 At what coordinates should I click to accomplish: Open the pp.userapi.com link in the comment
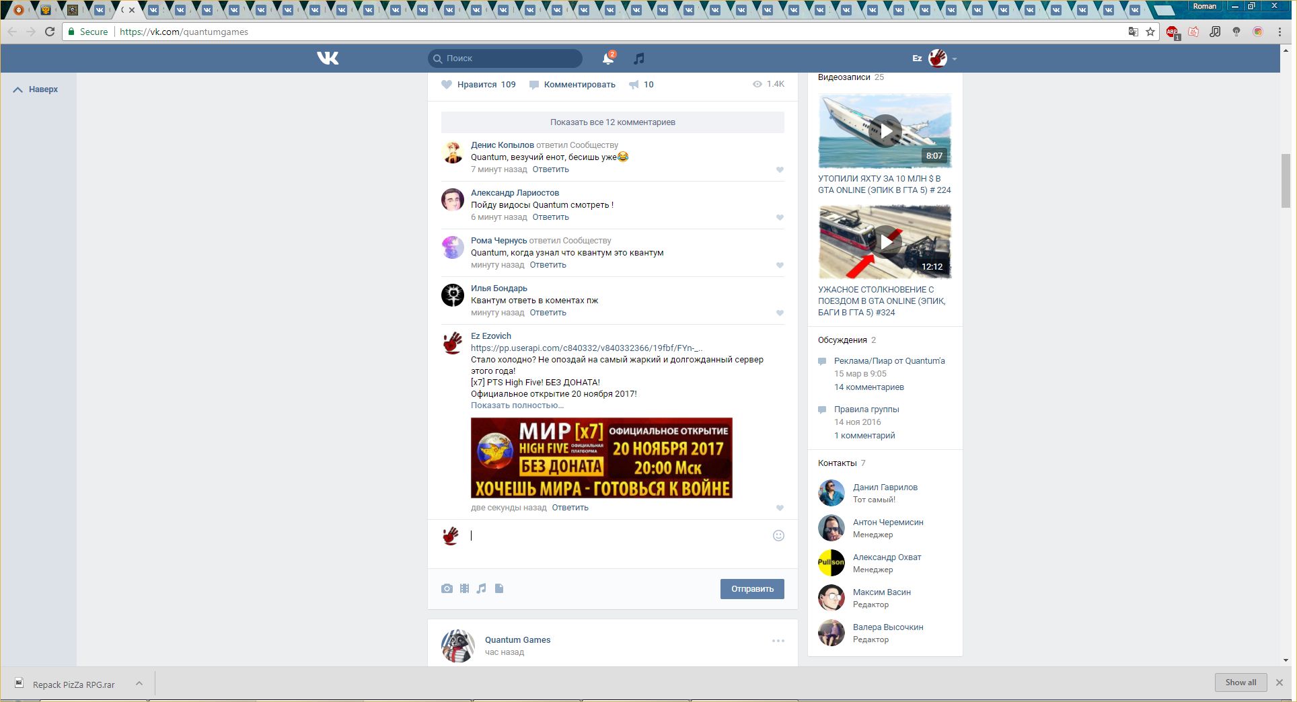[x=587, y=348]
